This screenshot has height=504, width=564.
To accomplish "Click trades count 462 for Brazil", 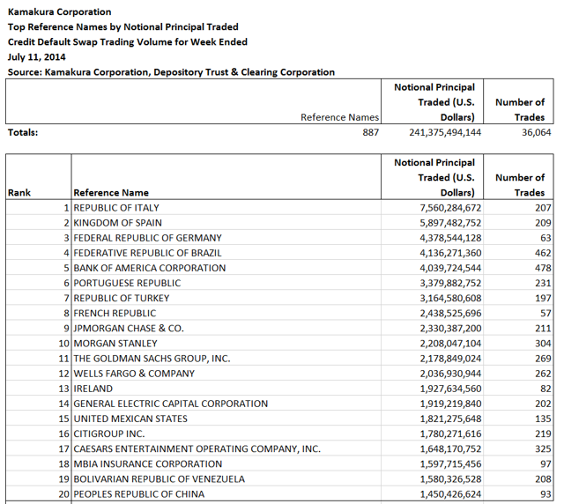I will click(543, 253).
